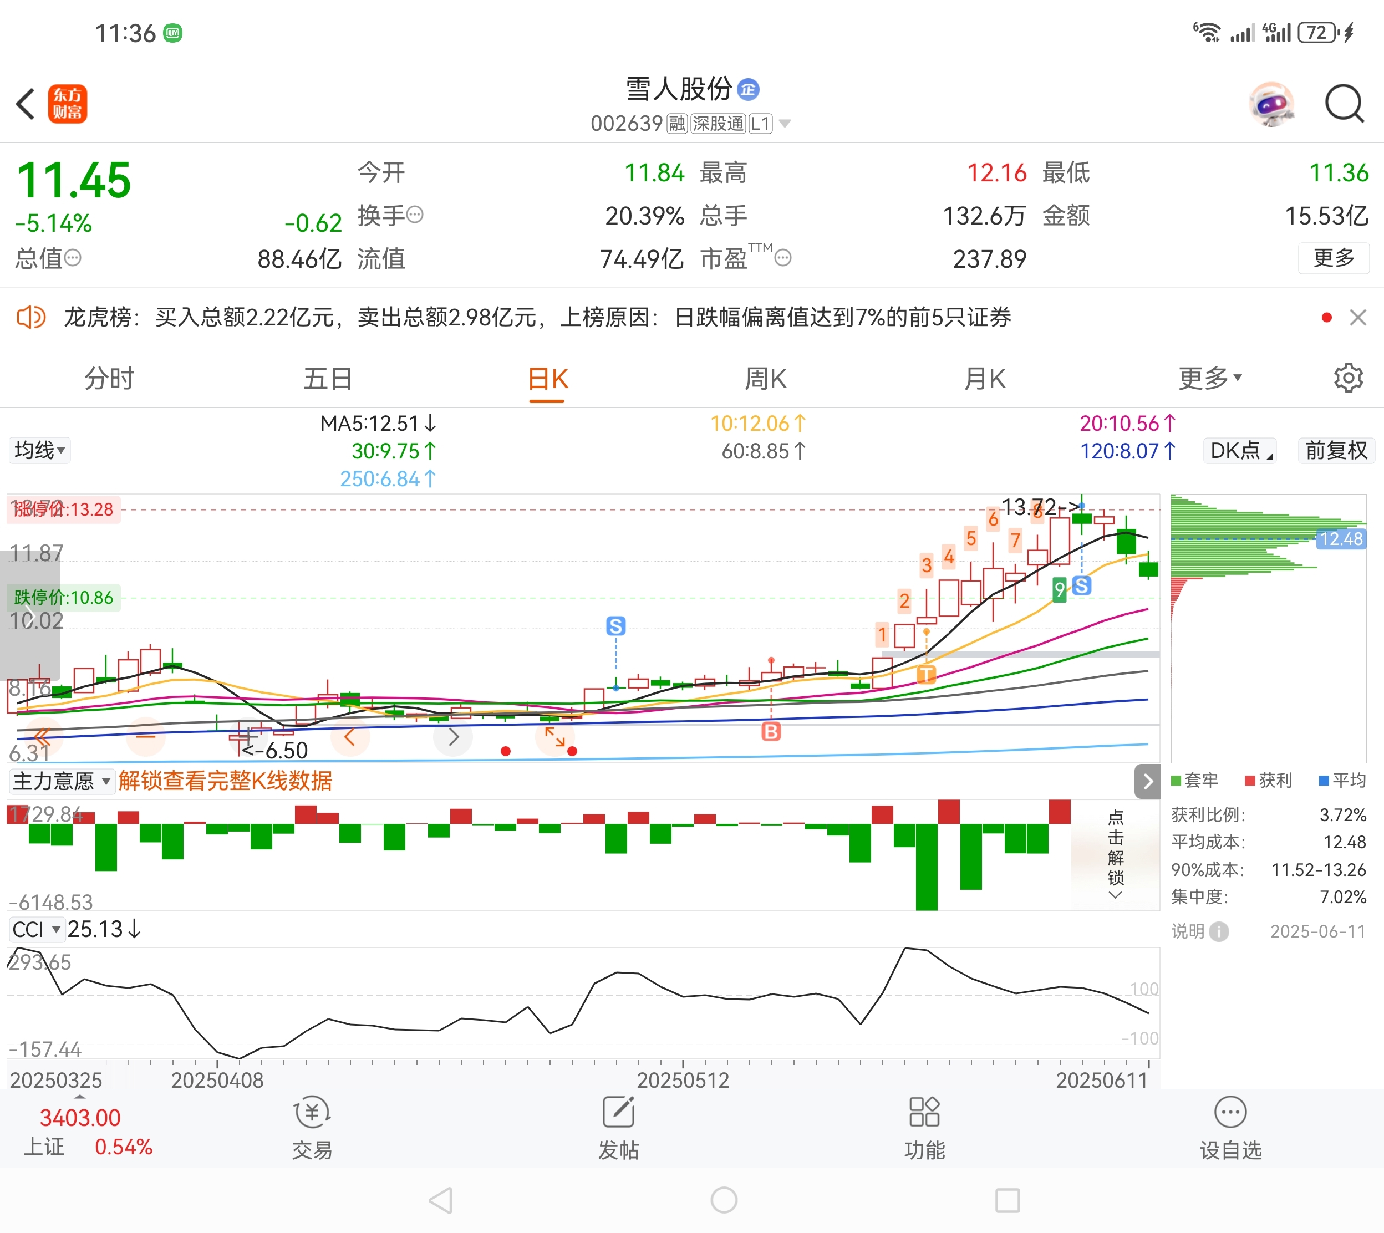
Task: Tap the 说明 info icon
Action: (x=1219, y=931)
